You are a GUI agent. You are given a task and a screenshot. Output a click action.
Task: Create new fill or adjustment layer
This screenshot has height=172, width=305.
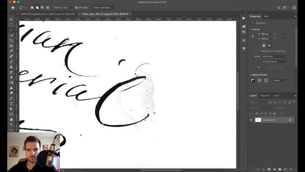click(274, 169)
